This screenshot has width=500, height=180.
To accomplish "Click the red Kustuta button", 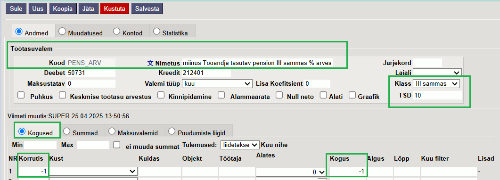I will [115, 8].
